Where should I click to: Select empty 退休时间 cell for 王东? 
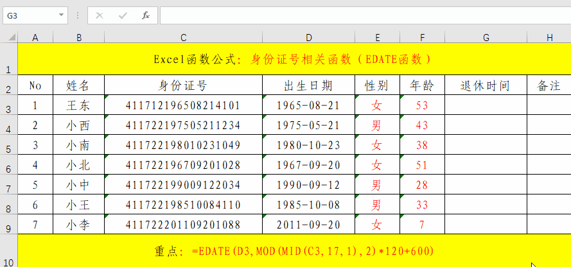coord(486,105)
